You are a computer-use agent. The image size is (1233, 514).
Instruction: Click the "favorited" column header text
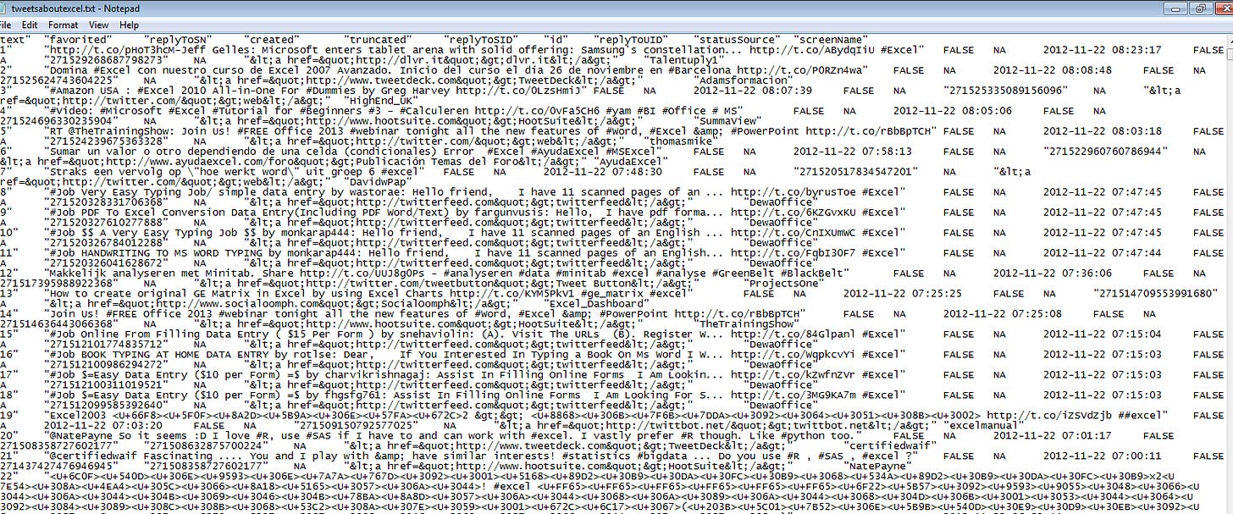[78, 40]
